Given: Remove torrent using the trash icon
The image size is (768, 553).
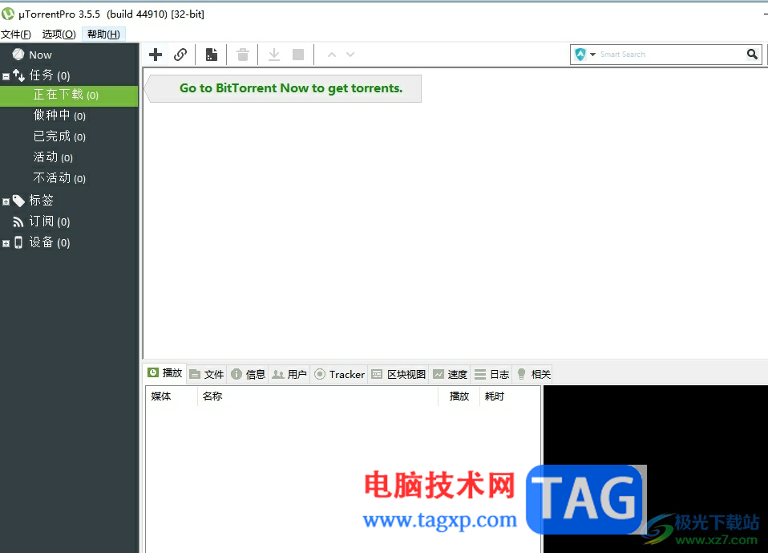Looking at the screenshot, I should click(242, 55).
